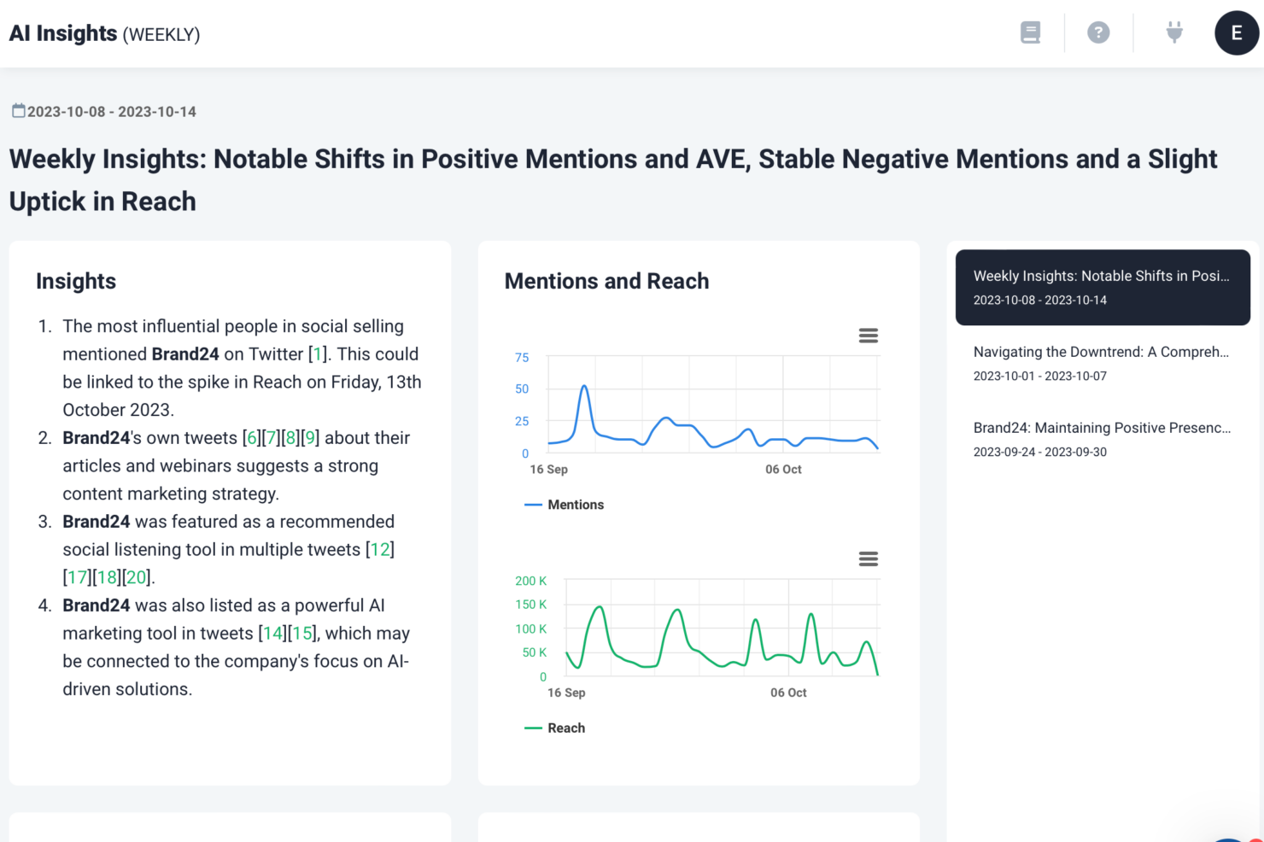Open tweet reference link [1]
Screen dimensions: 1264x842
click(x=318, y=354)
